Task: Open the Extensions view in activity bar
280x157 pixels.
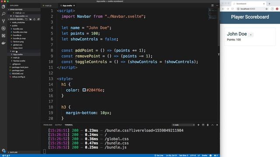Action: tap(3, 36)
